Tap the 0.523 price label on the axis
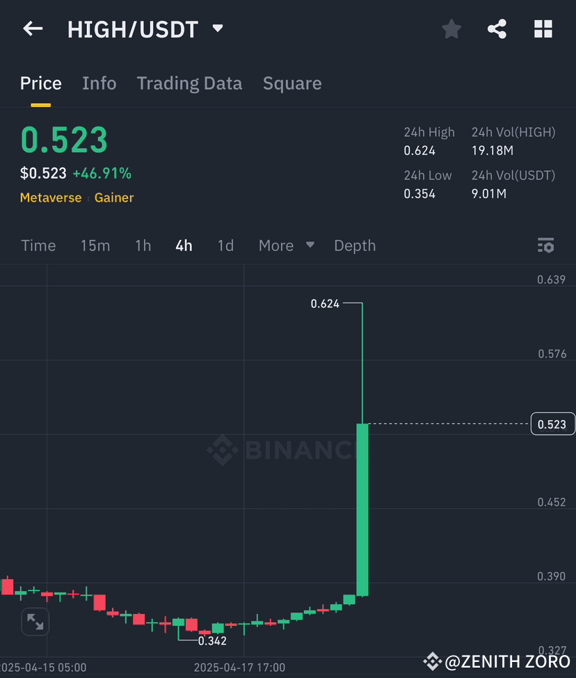The image size is (576, 678). tap(552, 423)
